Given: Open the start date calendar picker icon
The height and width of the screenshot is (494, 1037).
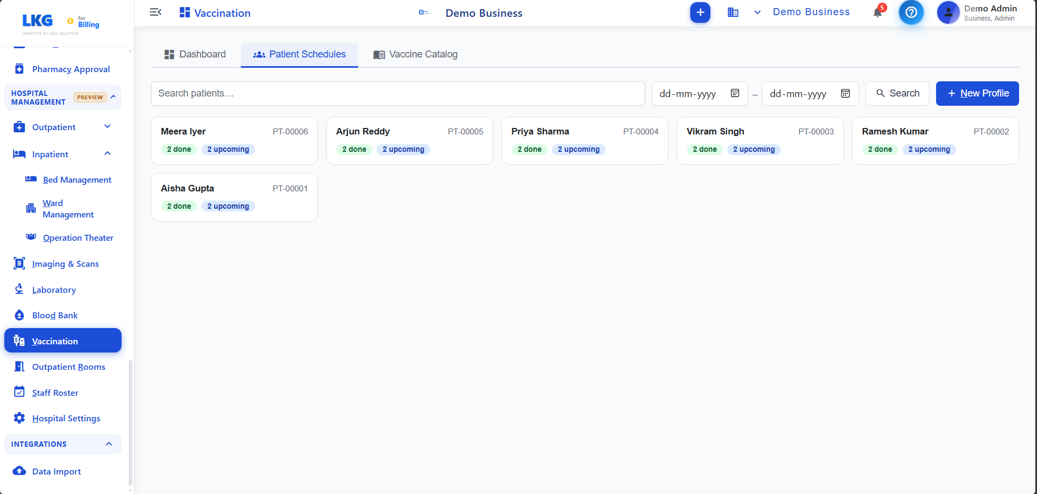Looking at the screenshot, I should [735, 93].
